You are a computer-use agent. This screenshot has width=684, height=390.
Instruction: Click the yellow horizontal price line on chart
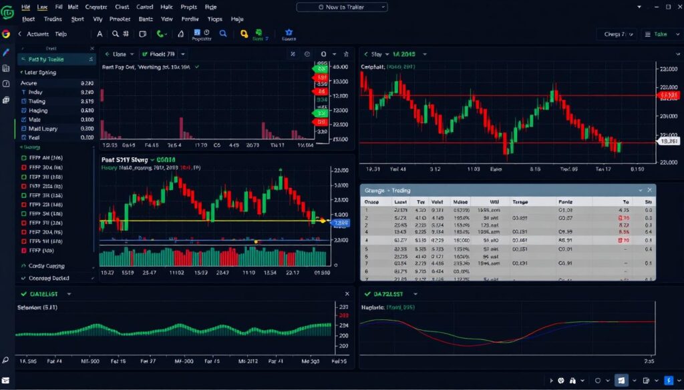tap(200, 221)
